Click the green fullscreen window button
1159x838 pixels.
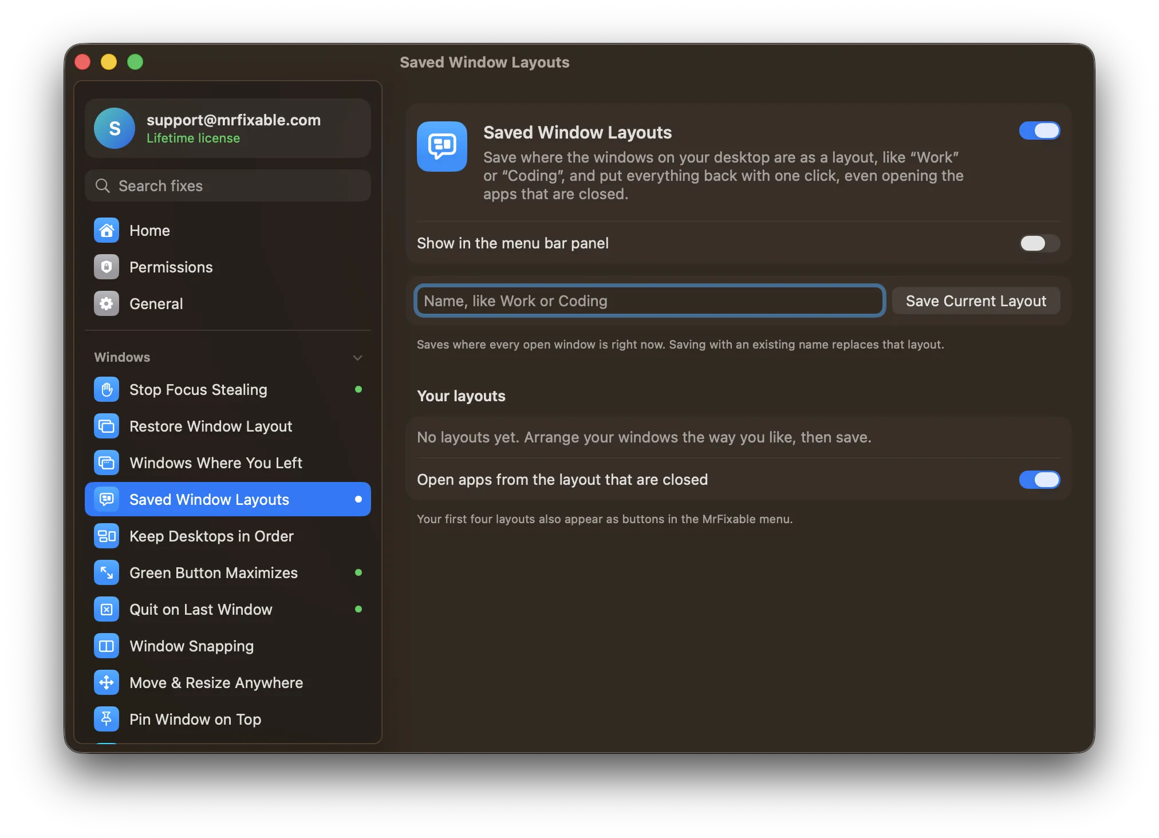[x=135, y=62]
